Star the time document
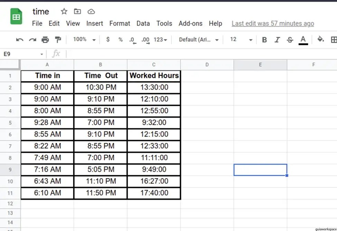 click(x=64, y=11)
